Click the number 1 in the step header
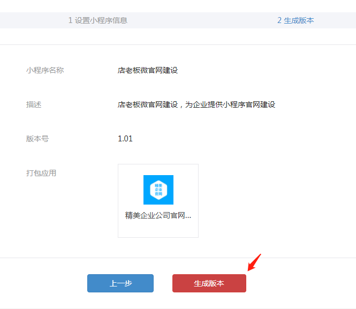 (x=71, y=20)
